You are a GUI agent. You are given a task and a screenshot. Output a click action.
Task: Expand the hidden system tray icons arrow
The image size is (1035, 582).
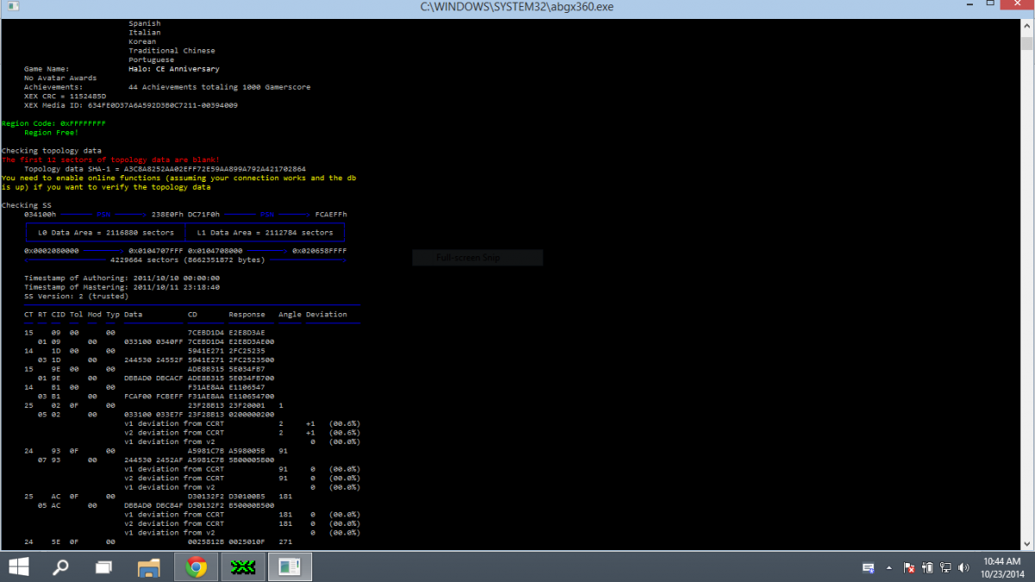click(889, 567)
